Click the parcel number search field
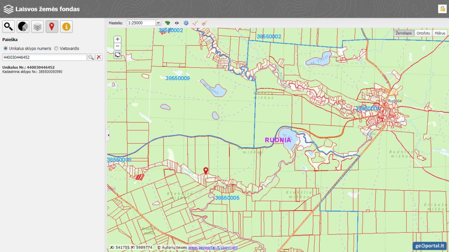The width and height of the screenshot is (449, 252). (44, 57)
